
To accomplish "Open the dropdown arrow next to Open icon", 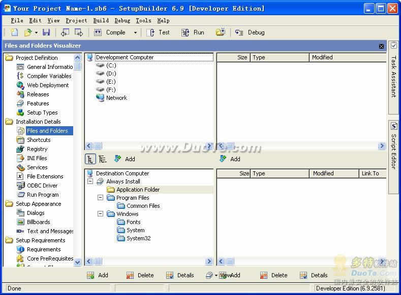I will (x=36, y=32).
